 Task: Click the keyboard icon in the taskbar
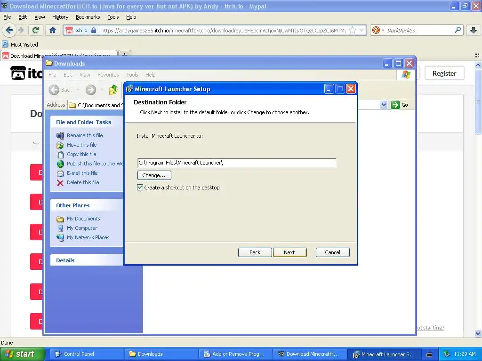(x=429, y=354)
